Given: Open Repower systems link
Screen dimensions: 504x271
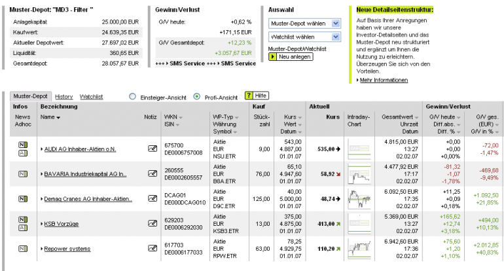Looking at the screenshot, I should (x=67, y=249).
